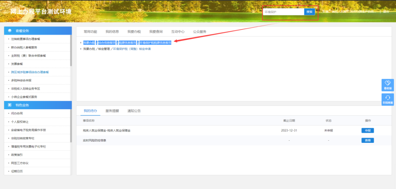Image resolution: width=396 pixels, height=189 pixels.
Task: Open 网签三方协议
Action: [x=20, y=163]
